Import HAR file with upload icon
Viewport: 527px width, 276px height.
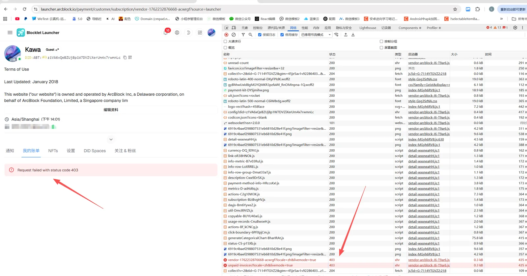point(346,35)
